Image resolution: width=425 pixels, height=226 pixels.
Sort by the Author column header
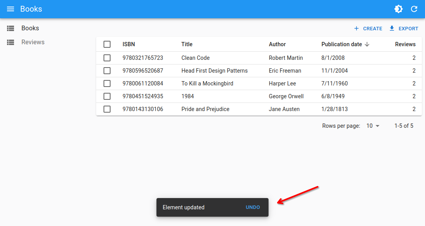coord(277,44)
